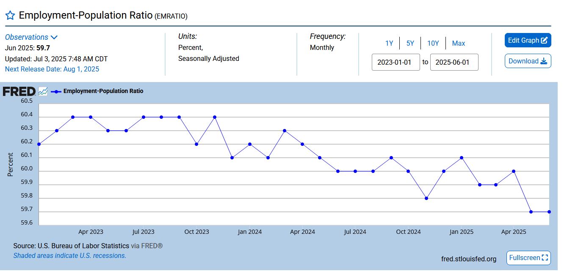Click the Shaded areas indicate U.S. recessions link
Viewport: 567px width, 274px height.
70,255
